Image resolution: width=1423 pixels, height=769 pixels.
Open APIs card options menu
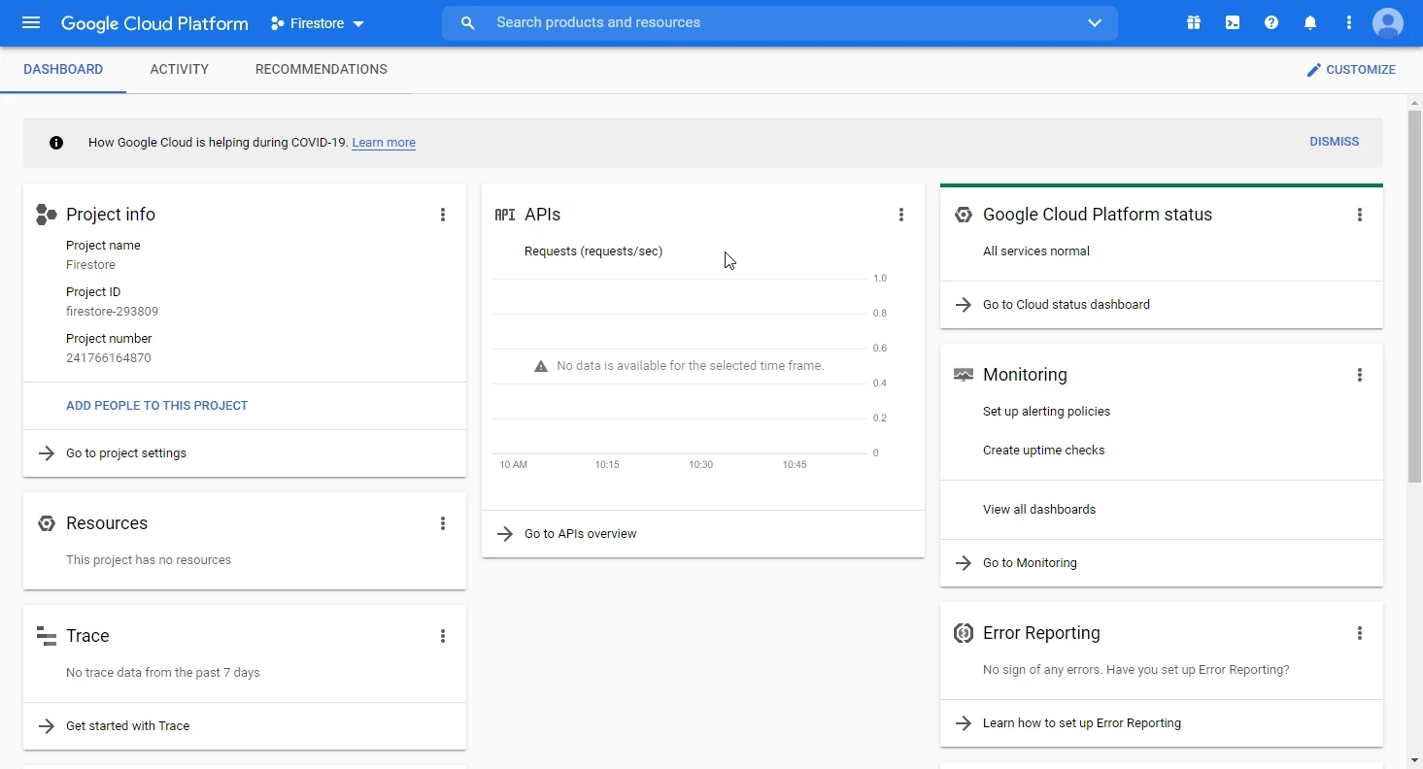tap(901, 215)
